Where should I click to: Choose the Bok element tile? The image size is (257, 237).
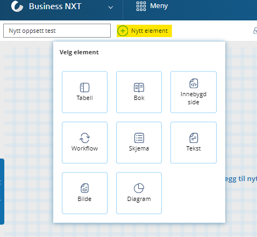point(139,92)
